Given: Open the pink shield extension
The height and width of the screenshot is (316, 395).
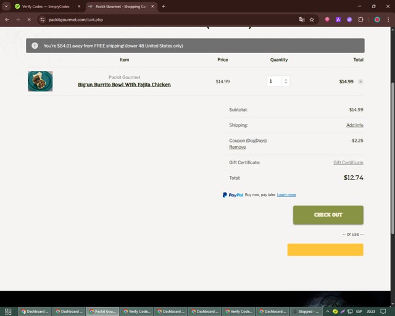Looking at the screenshot, I should [327, 20].
